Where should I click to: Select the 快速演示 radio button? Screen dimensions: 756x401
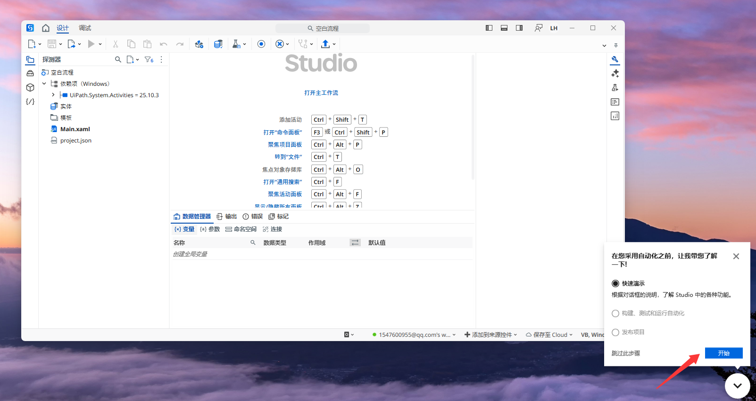coord(615,284)
